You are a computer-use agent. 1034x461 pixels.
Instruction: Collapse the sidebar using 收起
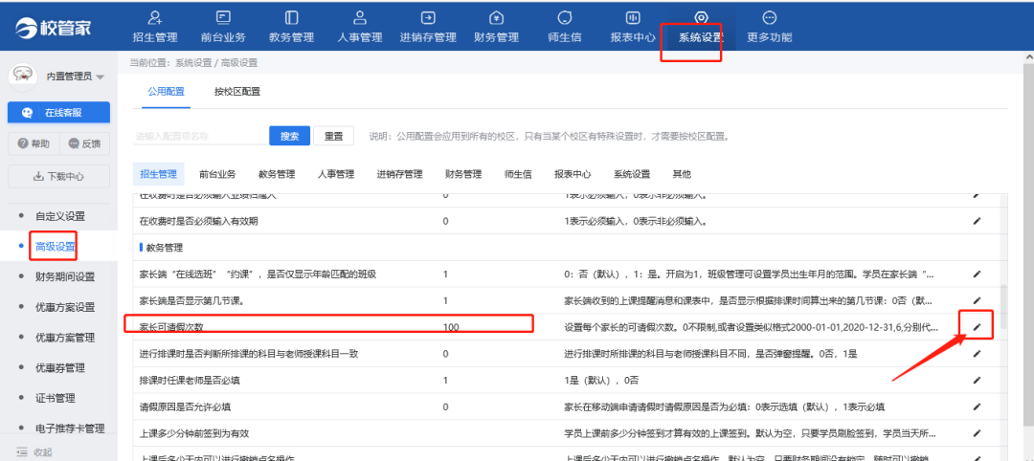[x=34, y=451]
